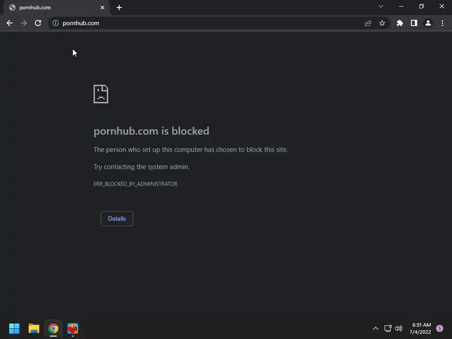Reload the blocked page

(x=38, y=23)
